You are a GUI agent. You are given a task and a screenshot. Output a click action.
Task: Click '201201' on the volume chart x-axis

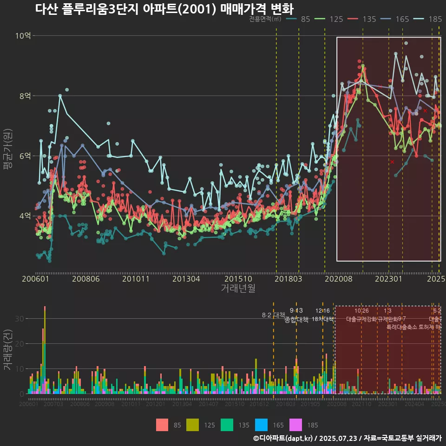tap(156, 404)
